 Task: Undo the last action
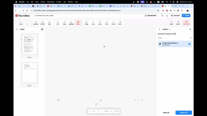tap(21, 23)
